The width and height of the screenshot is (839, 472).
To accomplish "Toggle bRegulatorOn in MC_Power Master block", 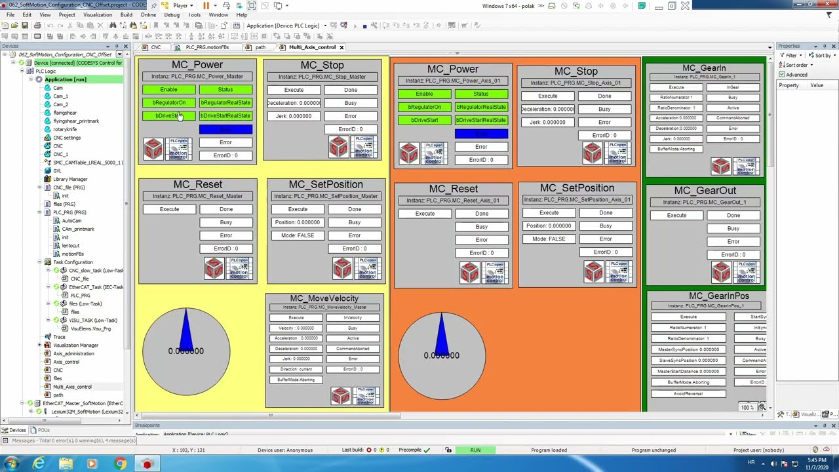I will (168, 103).
